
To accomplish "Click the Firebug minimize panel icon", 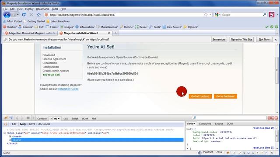I will coord(269,118).
